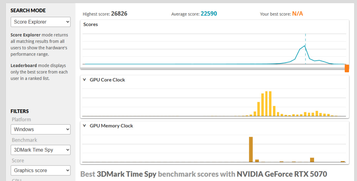Click the GPU Memory Clock panel title
This screenshot has height=181, width=357.
click(x=111, y=126)
